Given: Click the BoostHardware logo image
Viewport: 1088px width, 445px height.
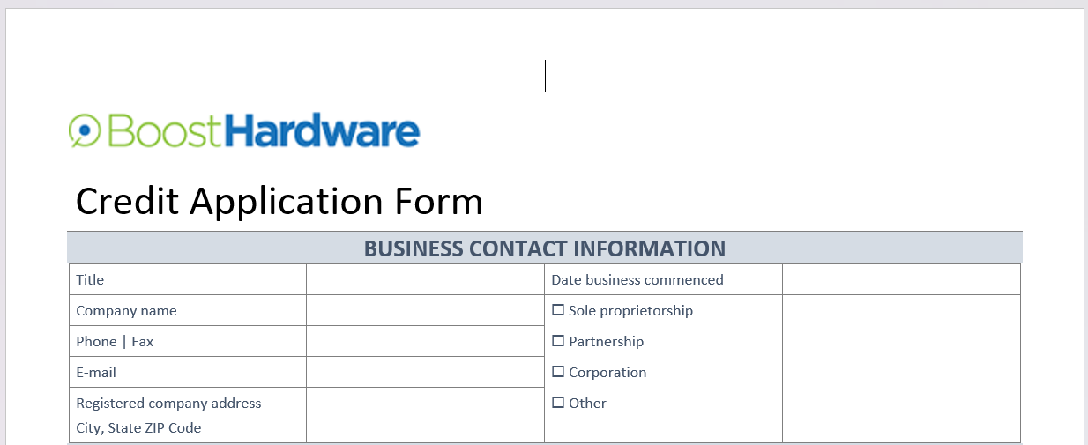Looking at the screenshot, I should click(244, 130).
